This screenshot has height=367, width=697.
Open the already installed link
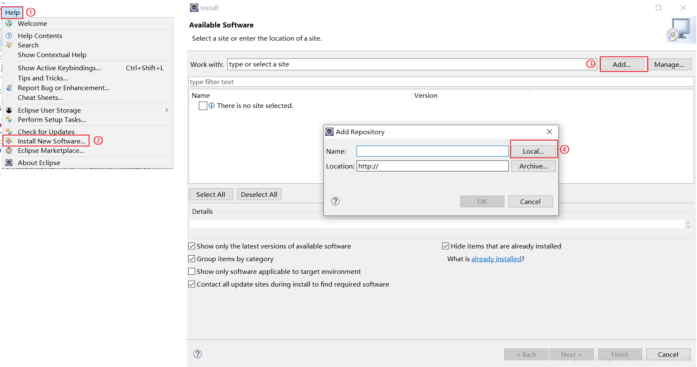pyautogui.click(x=496, y=259)
